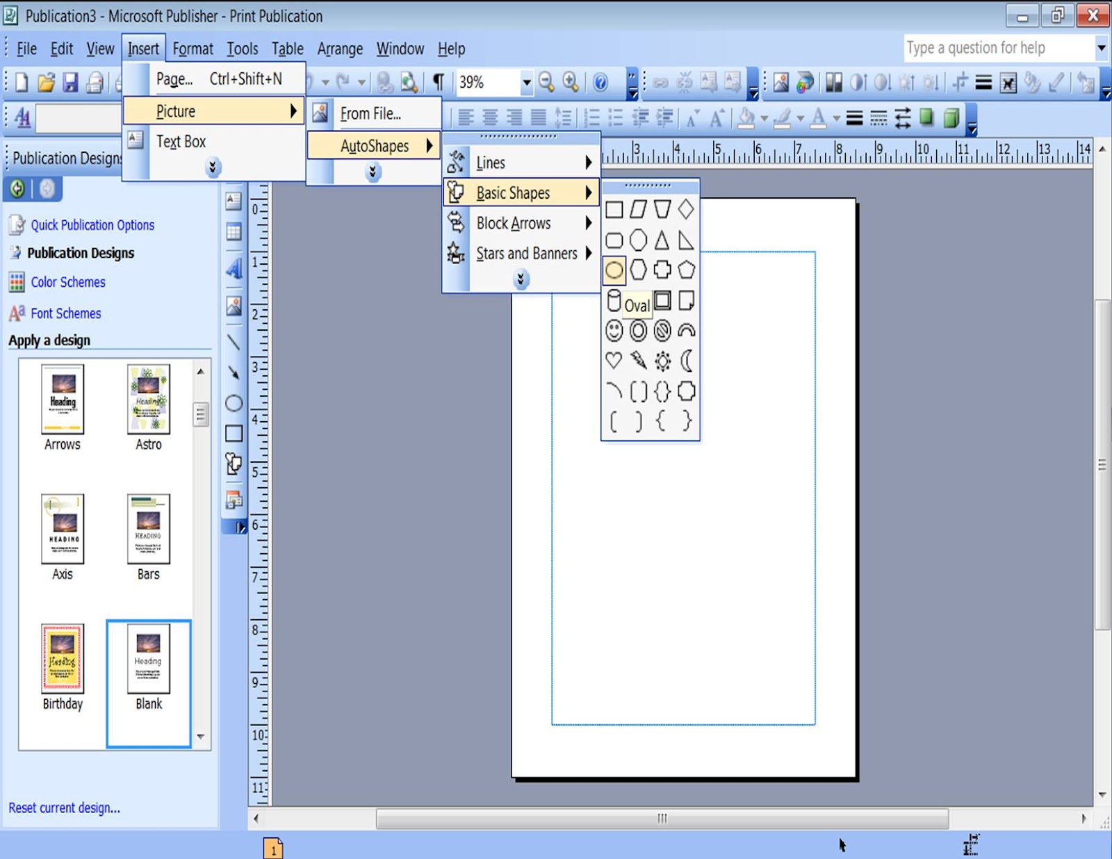Select the Cross shape
This screenshot has height=859, width=1112.
point(662,270)
